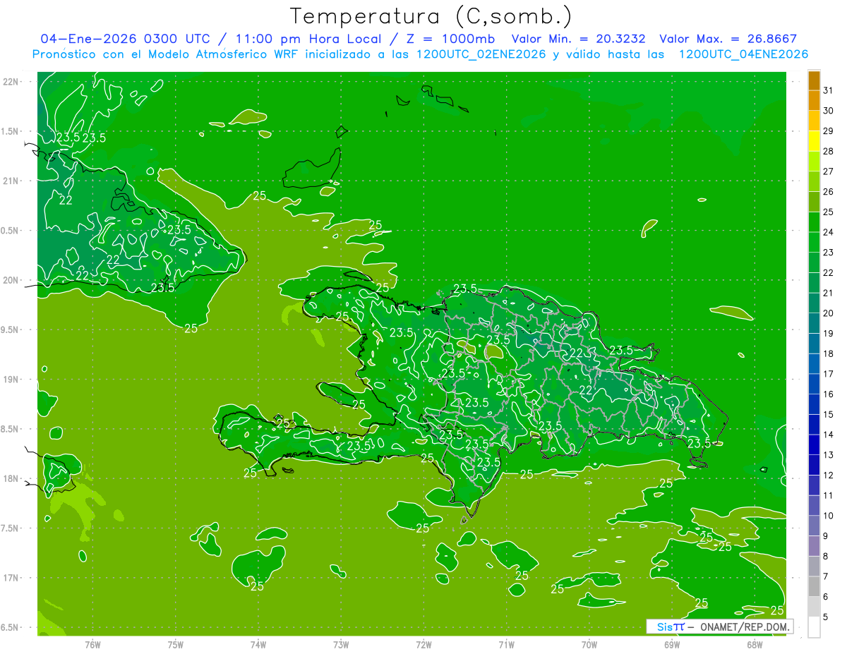Click the blue colorbar swatch between 16 and 17

814,384
